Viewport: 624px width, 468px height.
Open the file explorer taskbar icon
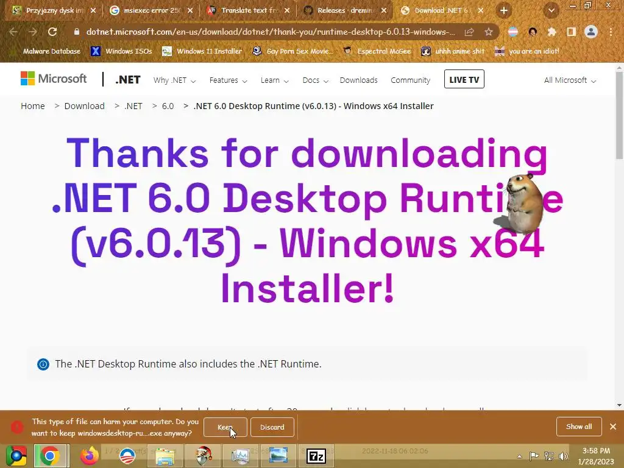(x=165, y=456)
